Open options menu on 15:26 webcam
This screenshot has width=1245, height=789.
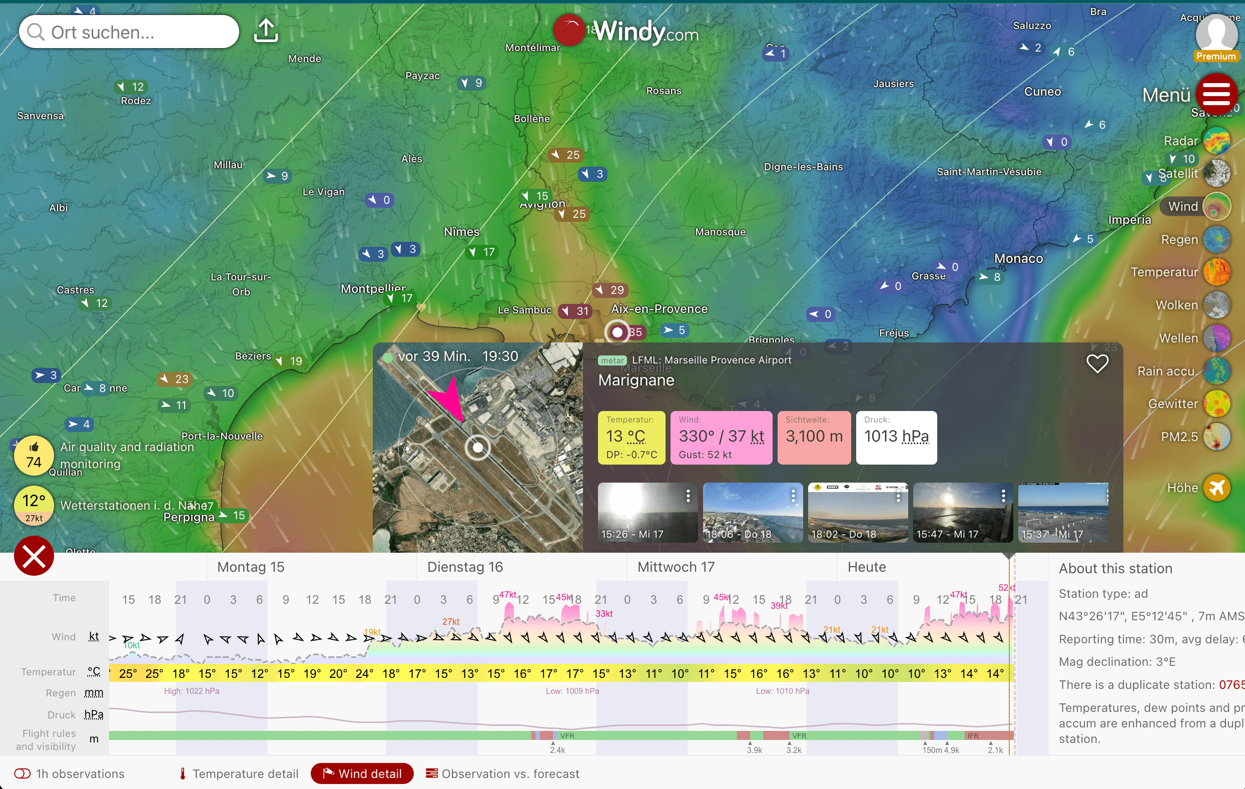coord(688,496)
